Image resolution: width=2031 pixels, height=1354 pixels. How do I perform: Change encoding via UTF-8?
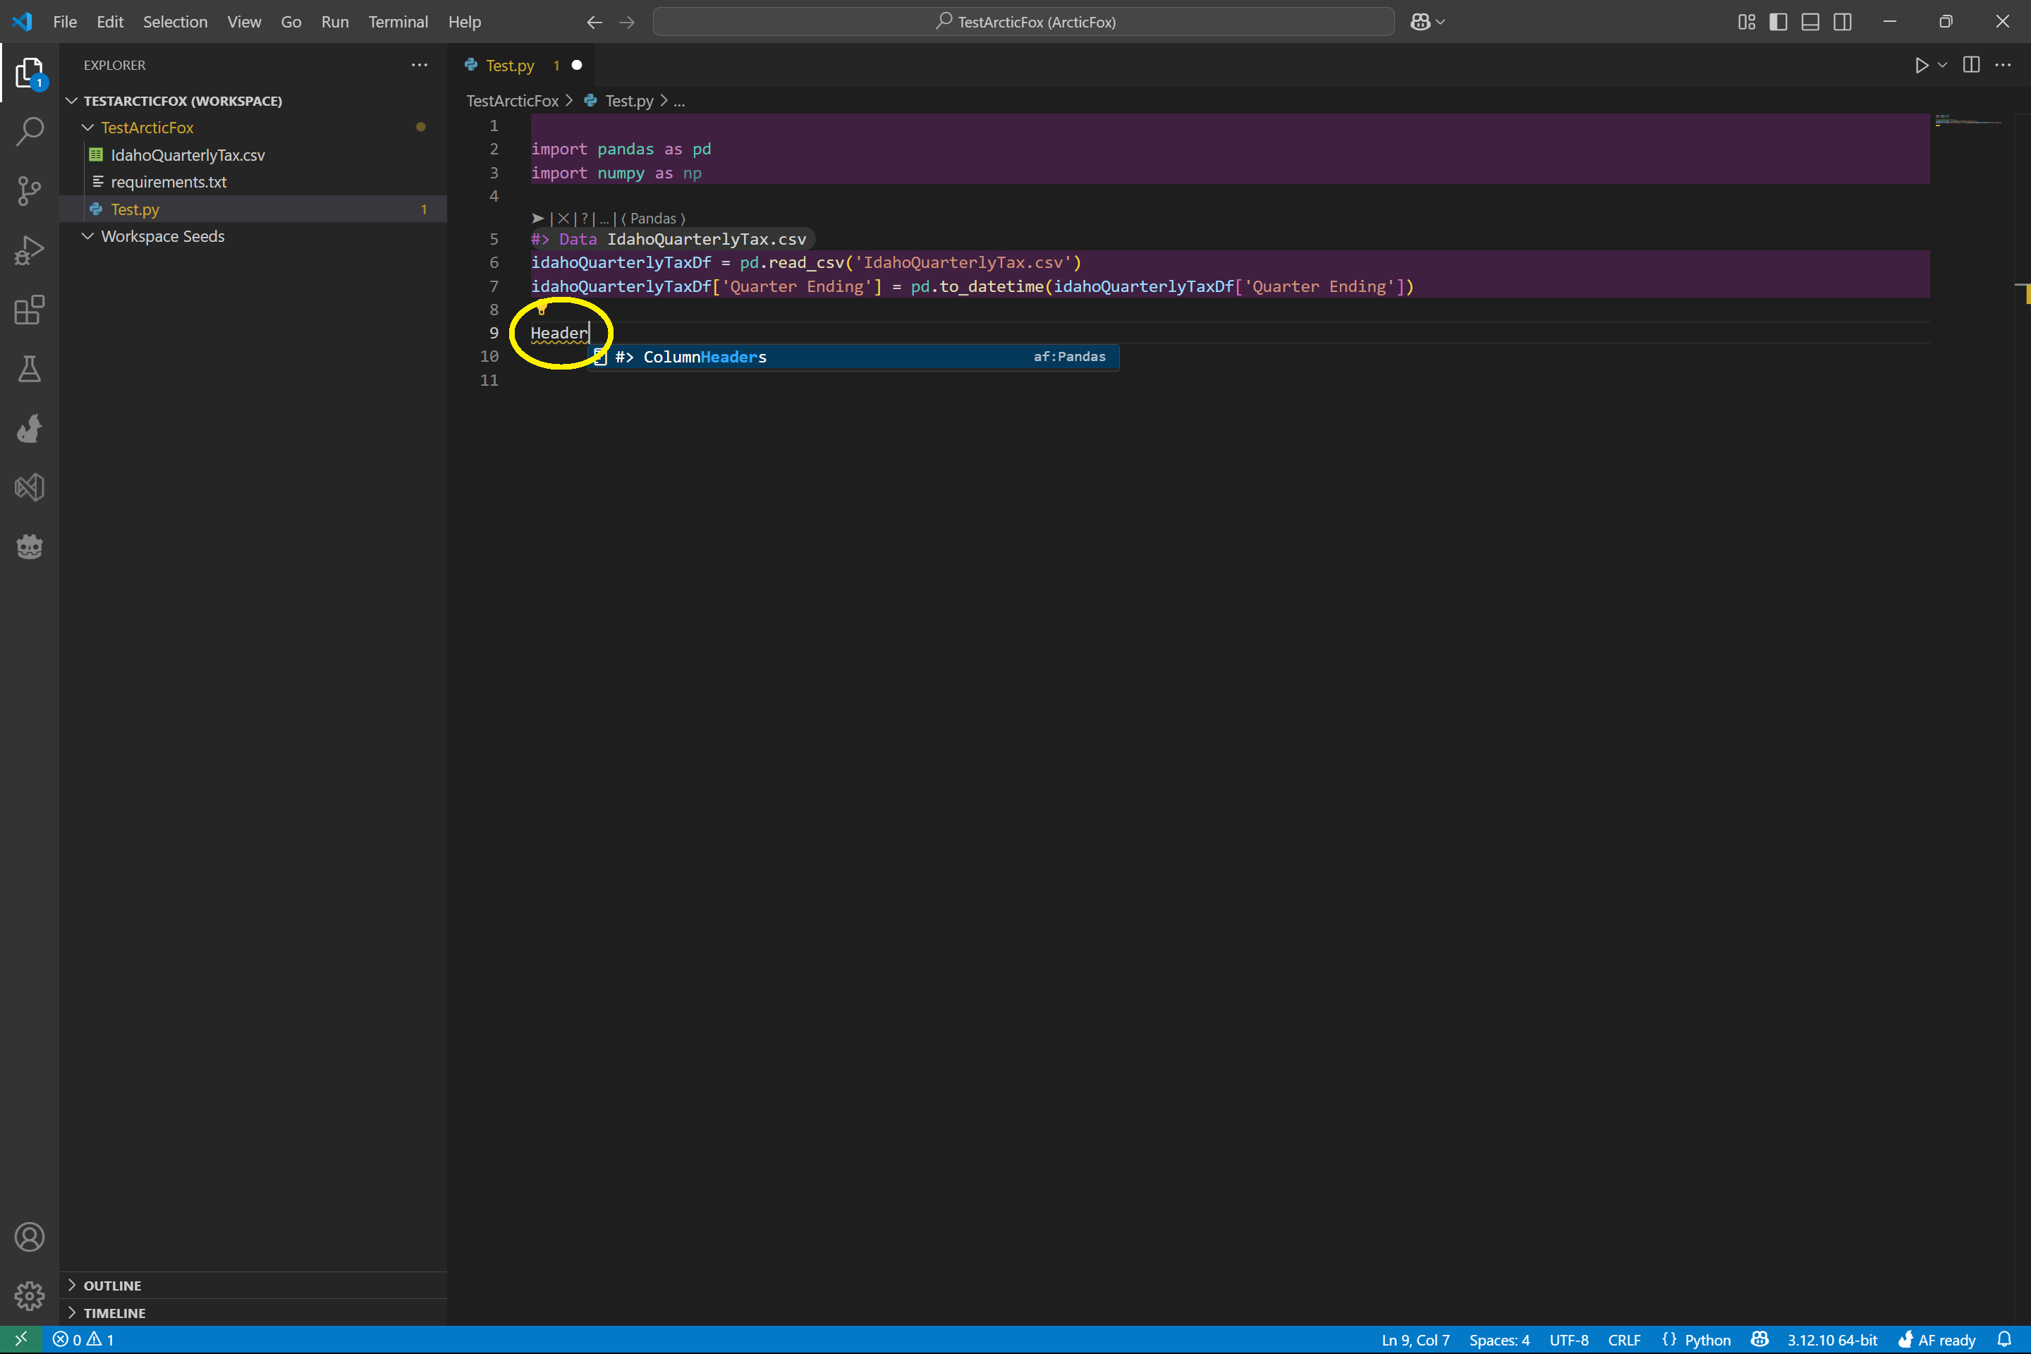click(x=1568, y=1339)
